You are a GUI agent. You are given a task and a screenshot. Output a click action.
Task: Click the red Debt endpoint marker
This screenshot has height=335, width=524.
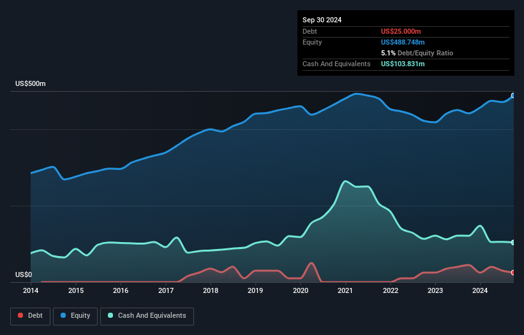(513, 273)
